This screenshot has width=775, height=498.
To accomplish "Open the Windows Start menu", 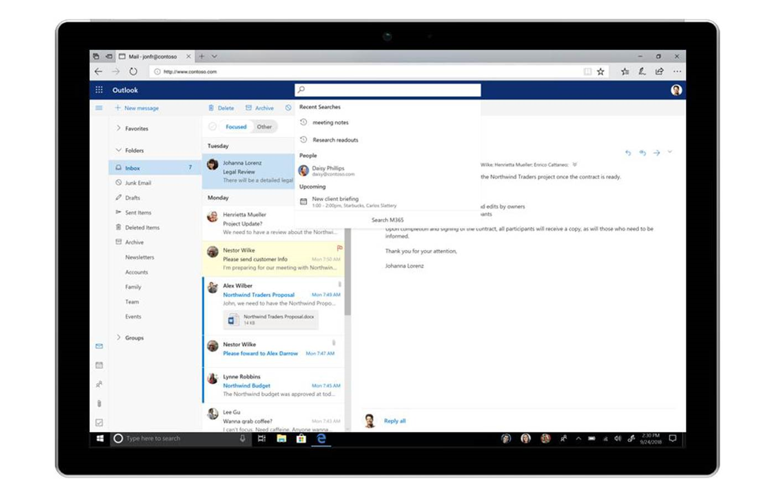I will 100,438.
